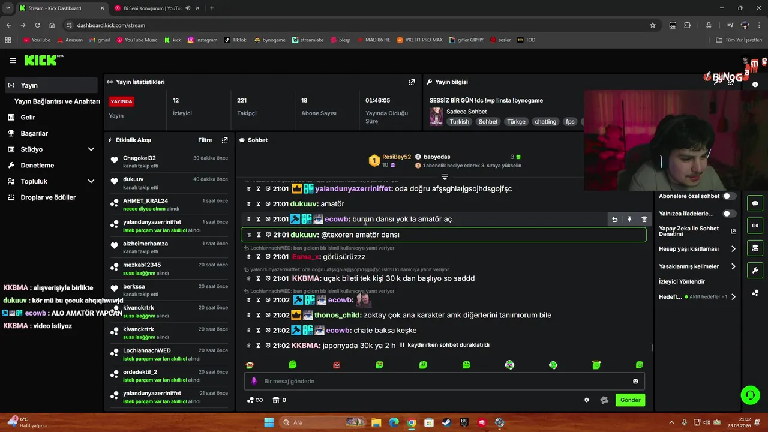The width and height of the screenshot is (768, 432).
Task: Open the hamburger menu beside the Kick logo
Action: (13, 61)
